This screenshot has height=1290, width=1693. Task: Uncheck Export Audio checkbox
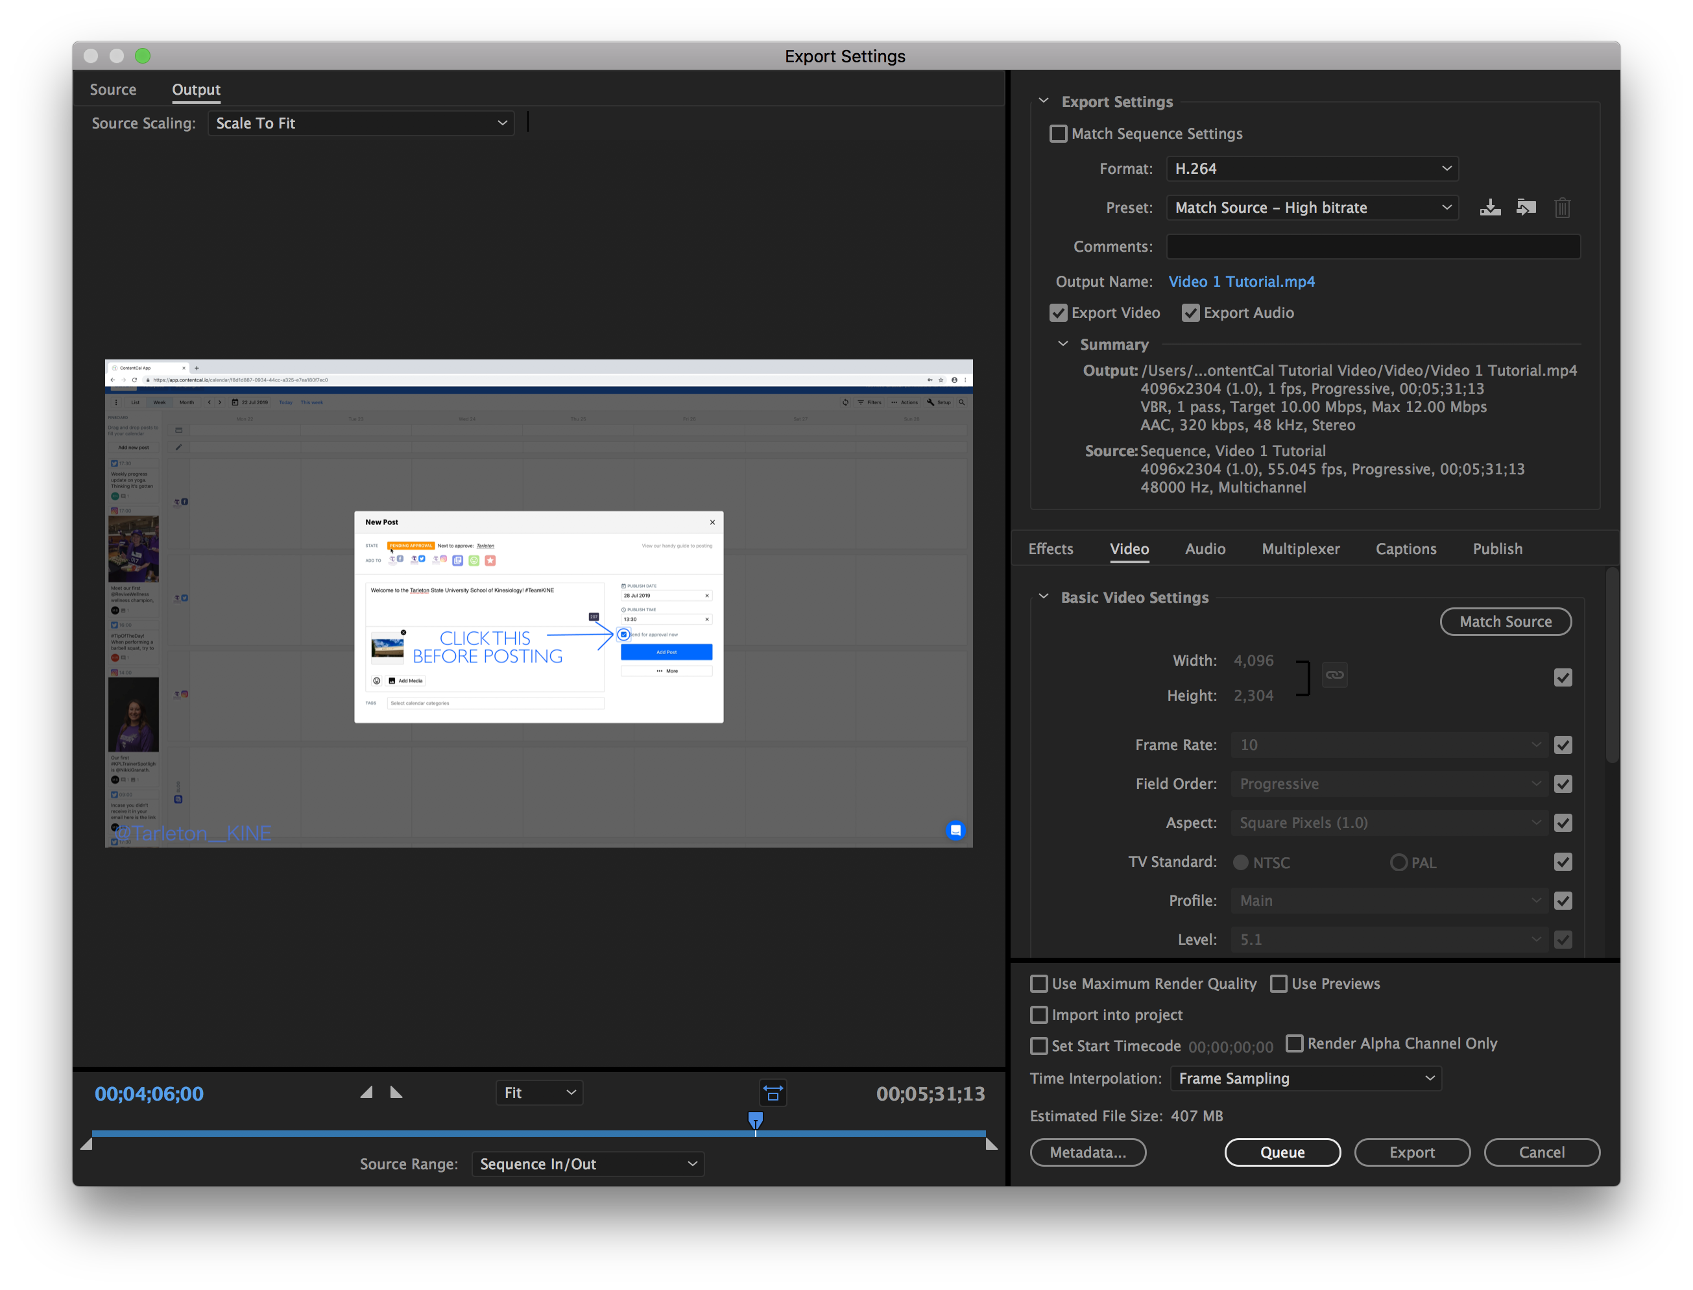pos(1190,313)
